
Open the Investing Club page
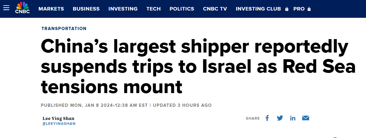(258, 9)
